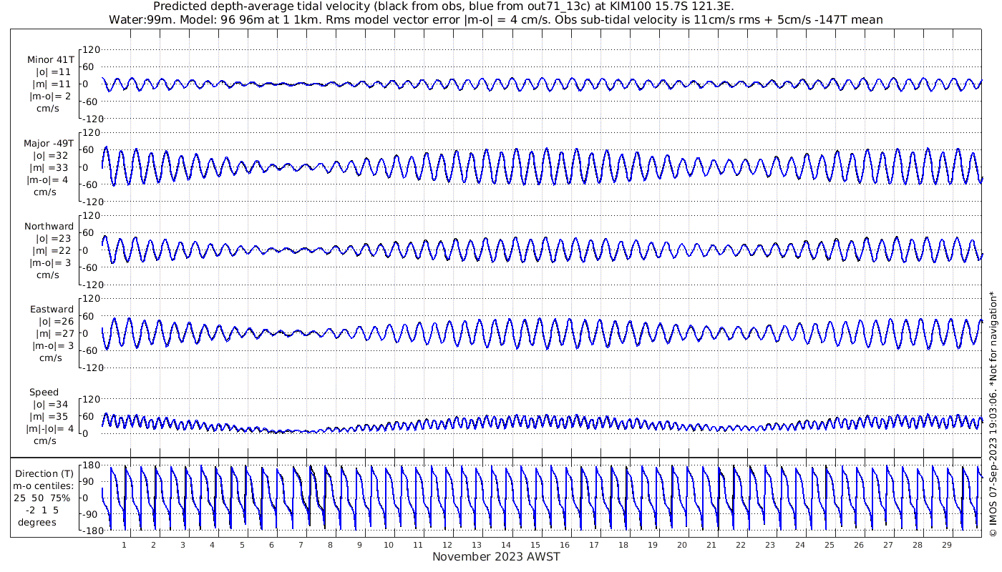Click day 20 on the x-axis
The height and width of the screenshot is (572, 1002).
[682, 545]
